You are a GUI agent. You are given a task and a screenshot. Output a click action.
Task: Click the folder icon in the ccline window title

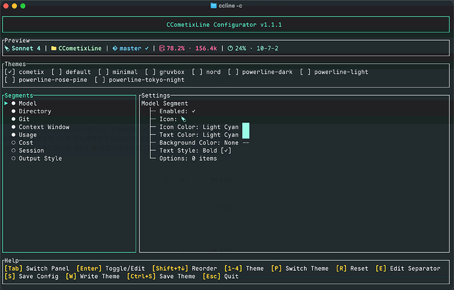(x=213, y=5)
